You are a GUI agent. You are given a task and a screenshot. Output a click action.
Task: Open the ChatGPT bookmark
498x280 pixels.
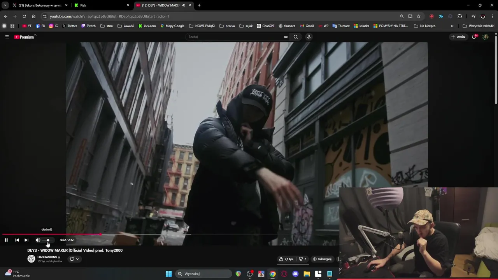(266, 26)
